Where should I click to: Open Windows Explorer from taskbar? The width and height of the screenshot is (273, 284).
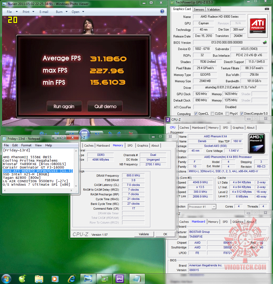click(x=39, y=279)
